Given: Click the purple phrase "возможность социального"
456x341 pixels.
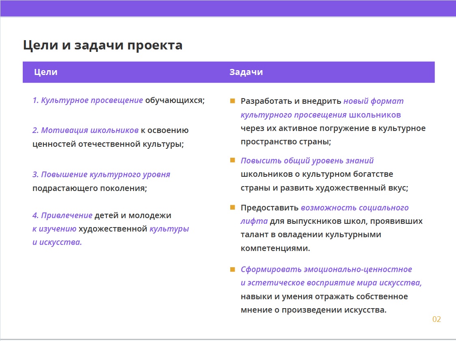Looking at the screenshot, I should click(354, 208).
